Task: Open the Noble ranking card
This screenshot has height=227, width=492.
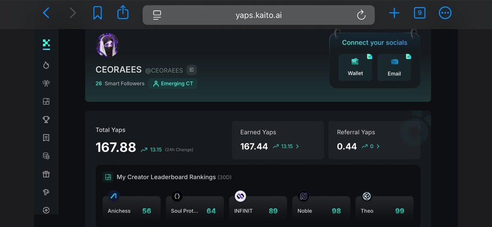Action: pyautogui.click(x=321, y=209)
